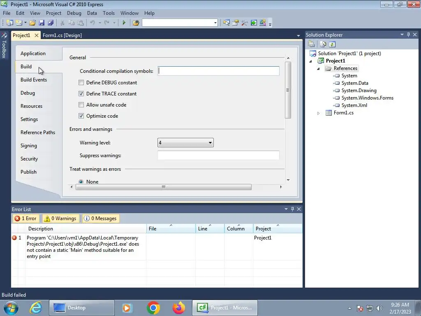
Task: Open Google Chrome from the taskbar
Action: click(x=153, y=308)
